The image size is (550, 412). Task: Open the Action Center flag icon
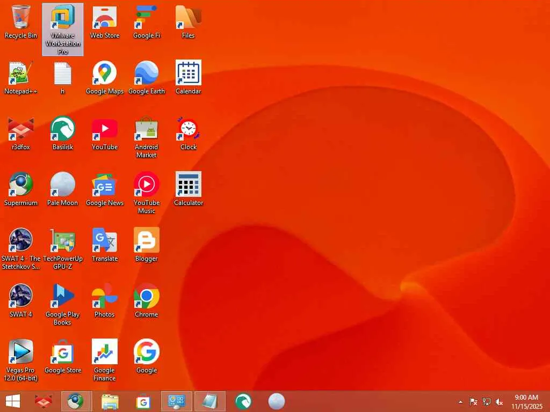(473, 402)
